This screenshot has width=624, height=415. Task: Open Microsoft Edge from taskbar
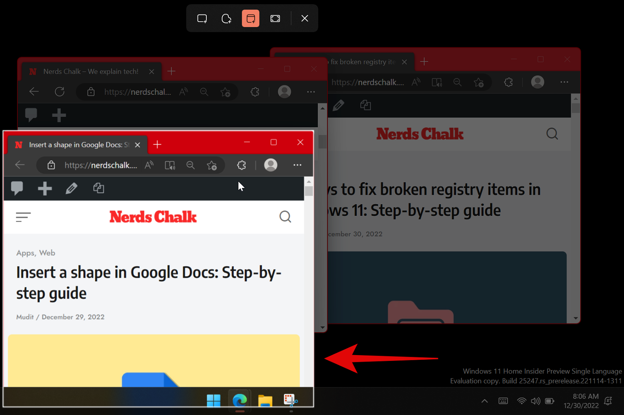[x=240, y=400]
